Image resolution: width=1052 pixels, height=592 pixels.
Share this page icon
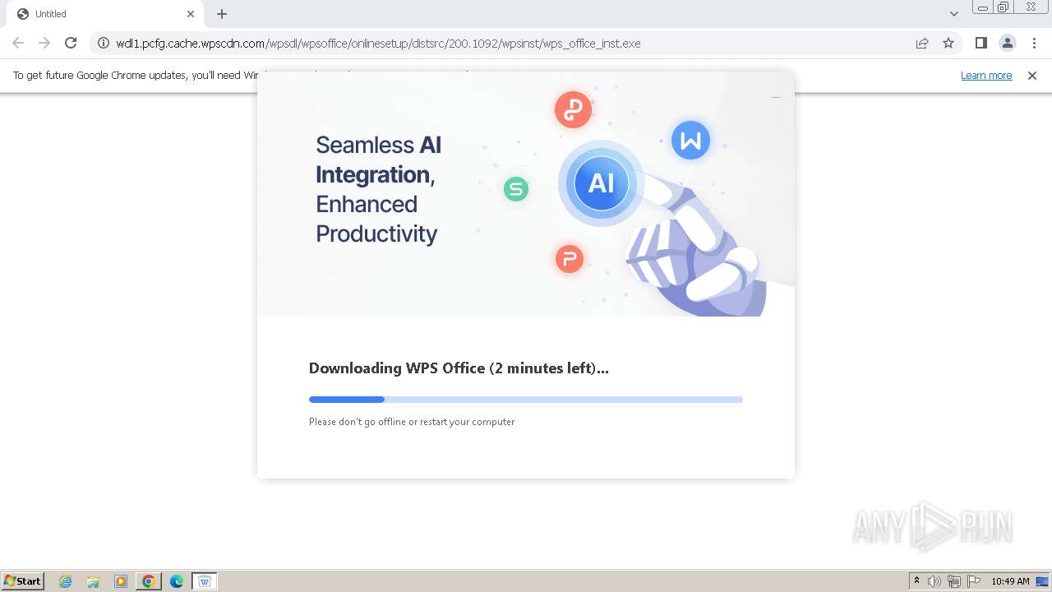(922, 43)
